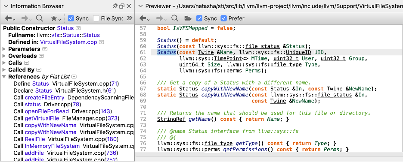
Task: Open Information Browser panel menu chevron
Action: pos(6,6)
